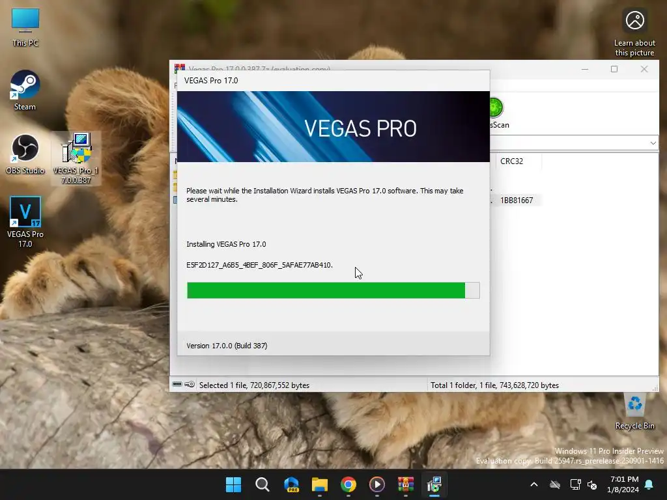Select the OBS Studio desktop shortcut
The width and height of the screenshot is (667, 500).
pos(25,154)
